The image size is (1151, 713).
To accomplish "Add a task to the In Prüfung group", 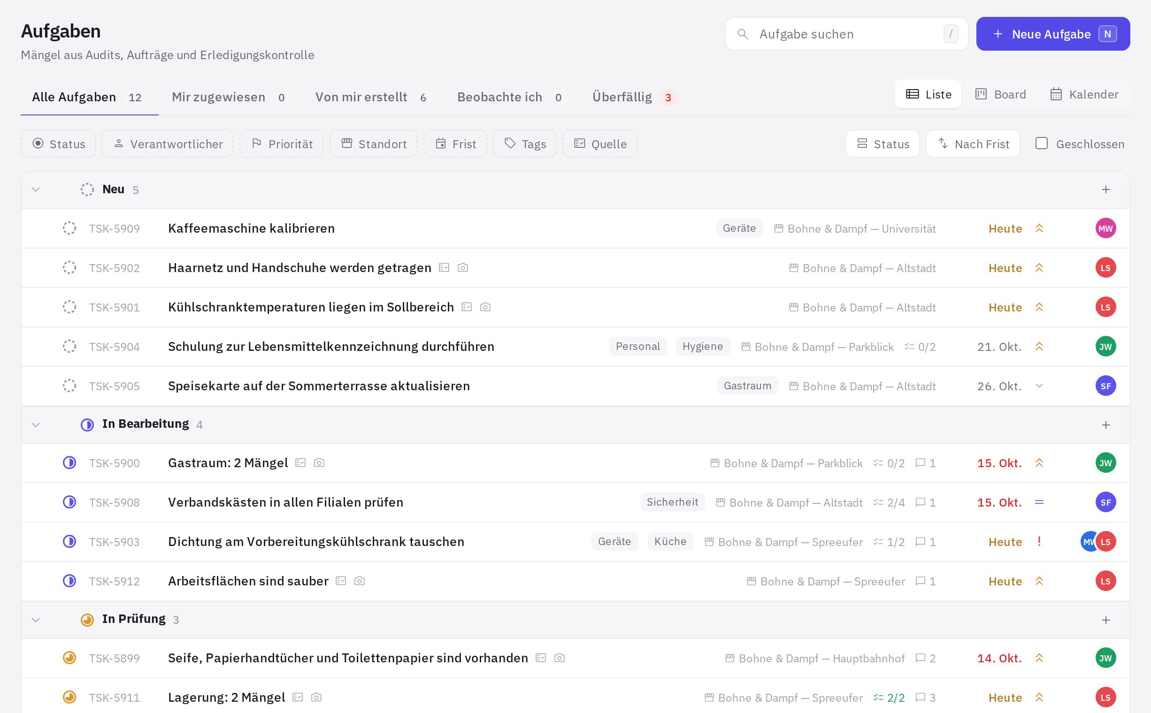I will click(x=1105, y=620).
